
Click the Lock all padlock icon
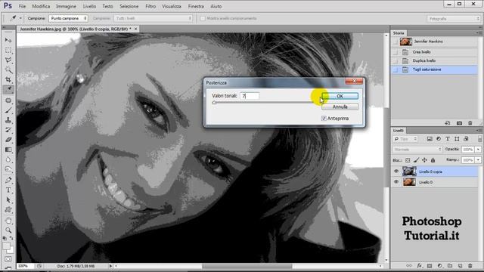[433, 160]
